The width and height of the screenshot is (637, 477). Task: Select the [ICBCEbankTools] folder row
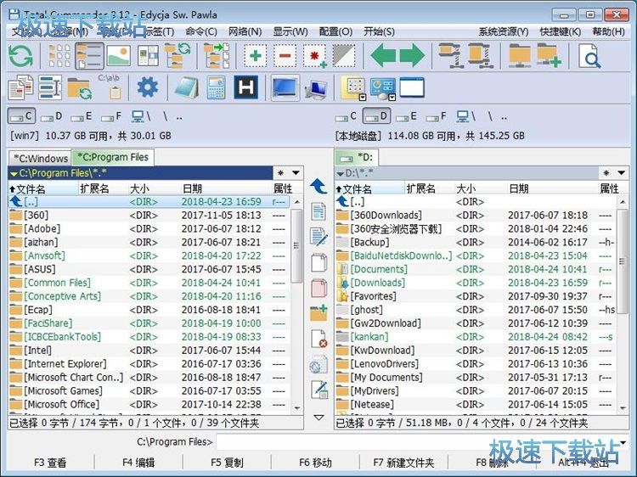(149, 337)
